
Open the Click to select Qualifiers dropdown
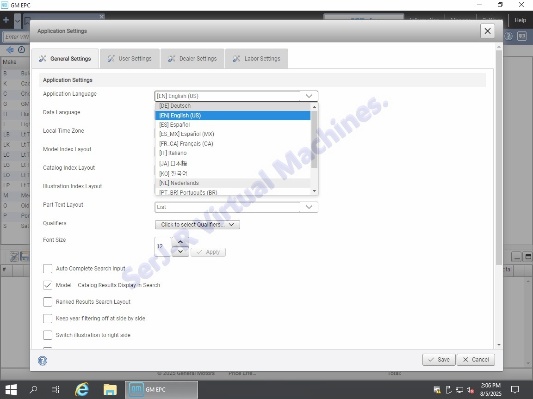coord(198,224)
